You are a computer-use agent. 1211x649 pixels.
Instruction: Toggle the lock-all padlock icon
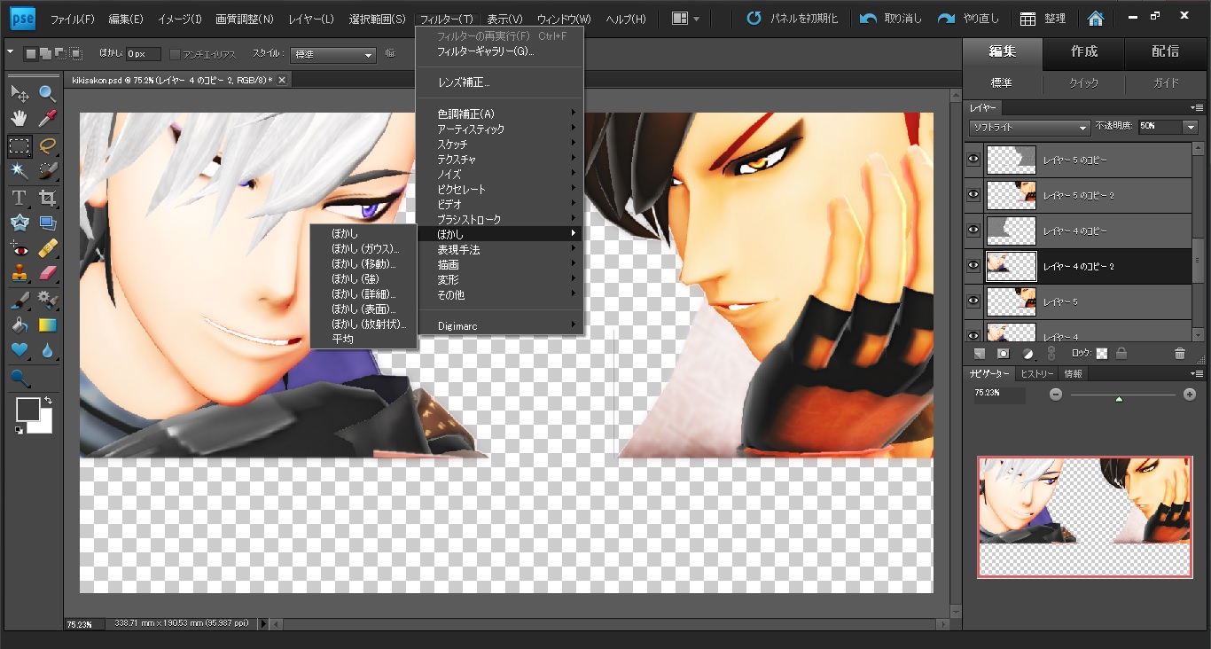click(x=1121, y=353)
